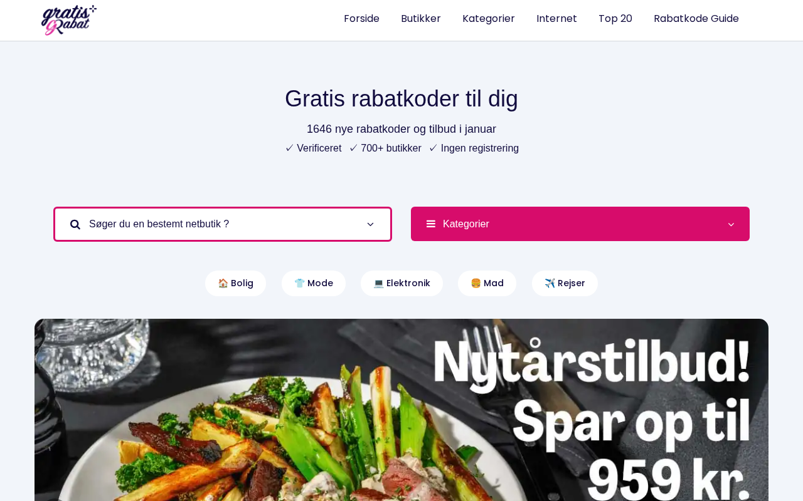This screenshot has height=501, width=803.
Task: Open the pink Kategorier dropdown
Action: (580, 224)
